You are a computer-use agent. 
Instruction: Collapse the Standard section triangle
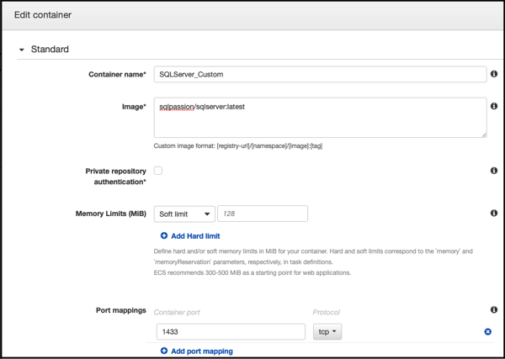click(x=22, y=50)
